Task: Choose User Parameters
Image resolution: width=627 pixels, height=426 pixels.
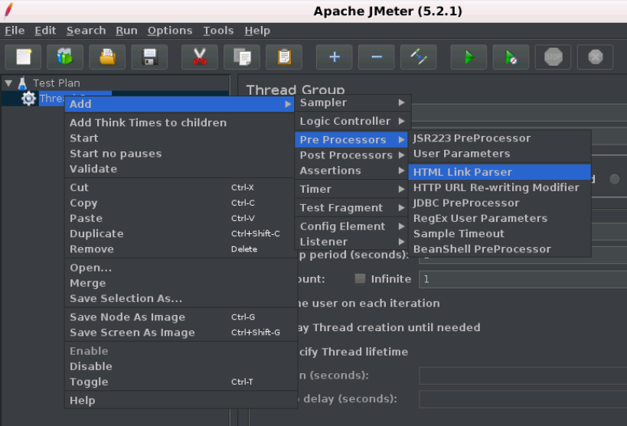Action: 499,154
